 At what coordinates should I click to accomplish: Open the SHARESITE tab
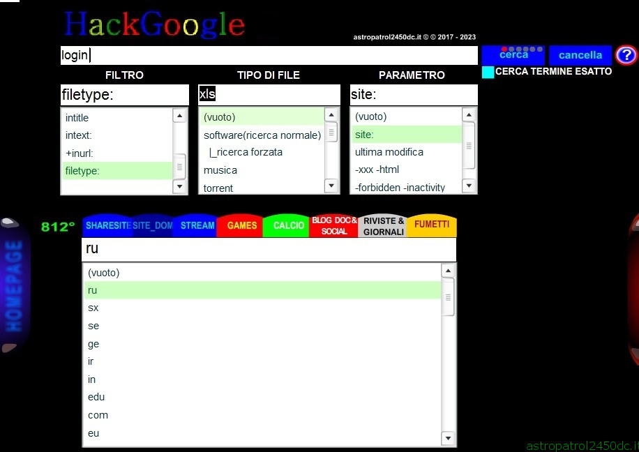point(107,225)
